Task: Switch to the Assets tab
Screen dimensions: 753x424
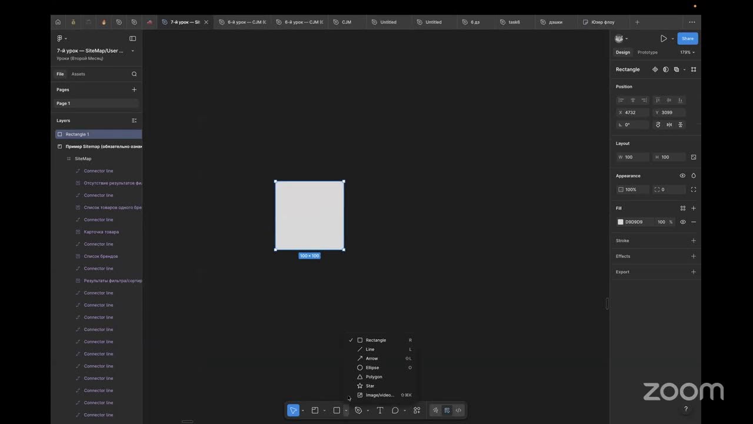Action: [x=78, y=74]
